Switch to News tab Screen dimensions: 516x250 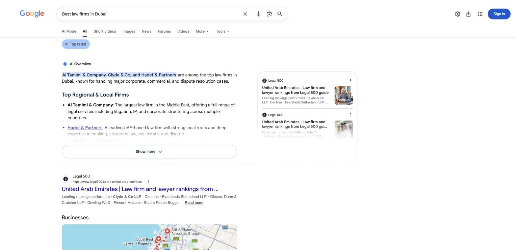click(x=146, y=31)
